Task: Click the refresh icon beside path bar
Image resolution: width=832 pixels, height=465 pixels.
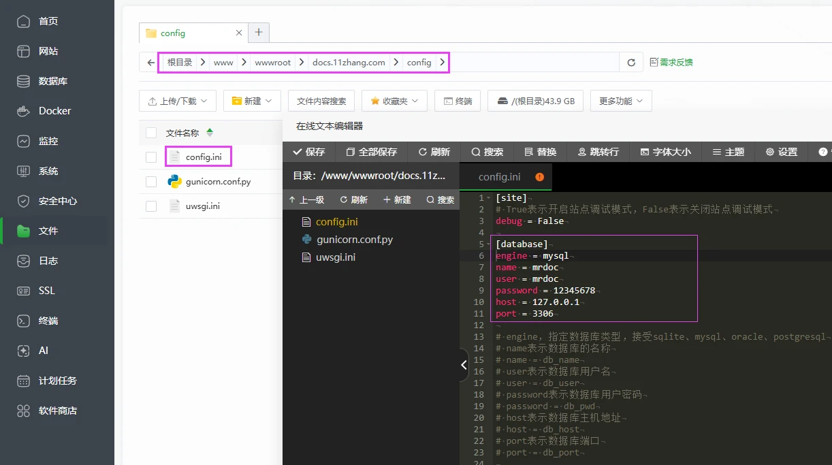Action: click(631, 63)
